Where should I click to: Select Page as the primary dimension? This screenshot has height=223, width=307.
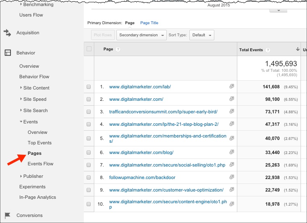[130, 23]
